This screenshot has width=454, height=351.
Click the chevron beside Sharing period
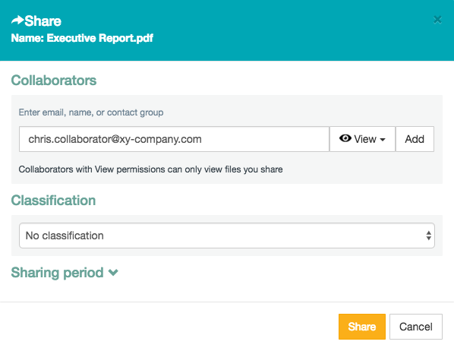click(x=113, y=273)
